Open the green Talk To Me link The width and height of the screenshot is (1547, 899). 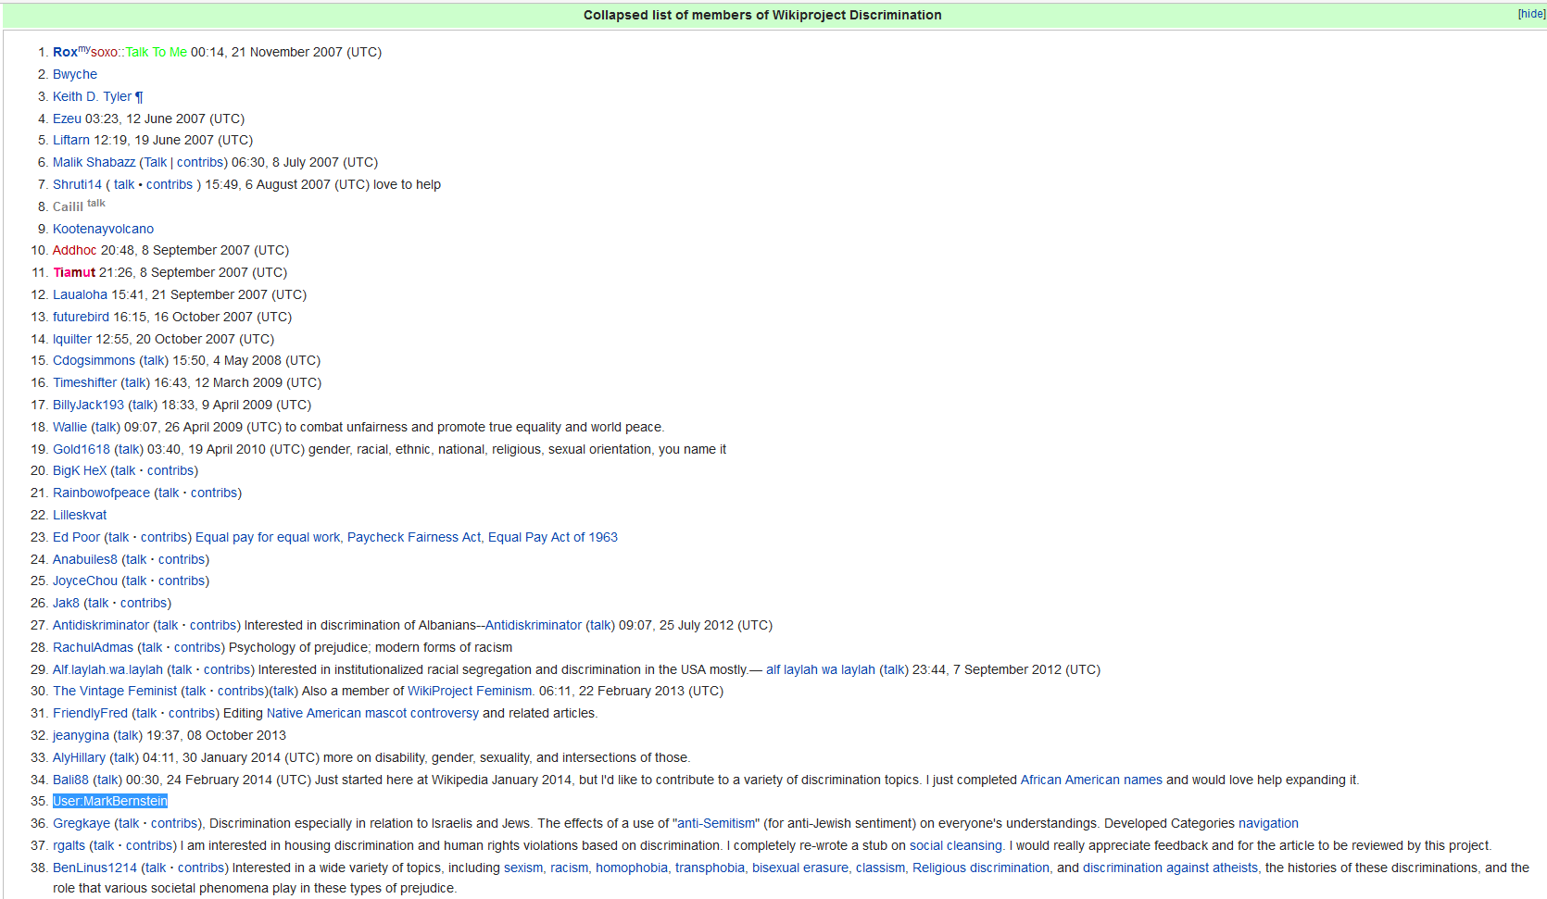click(157, 53)
